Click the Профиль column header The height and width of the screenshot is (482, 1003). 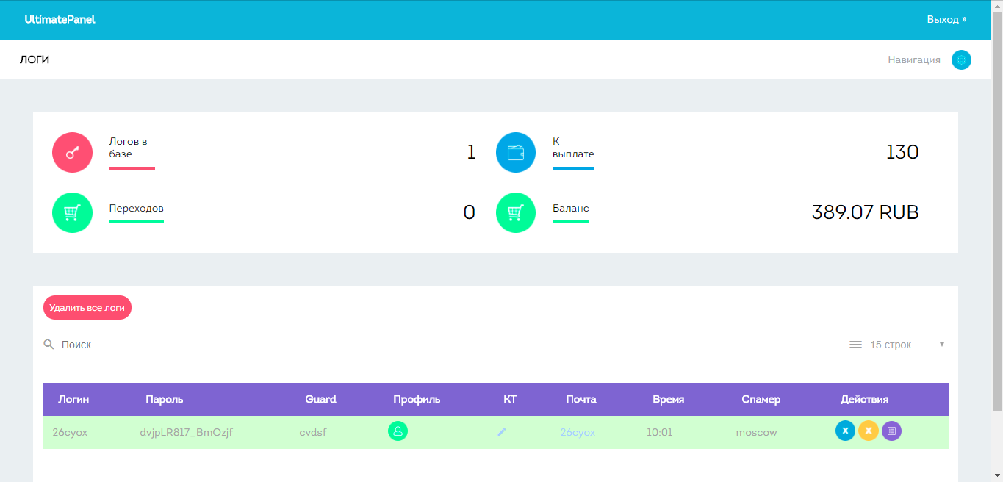point(417,399)
